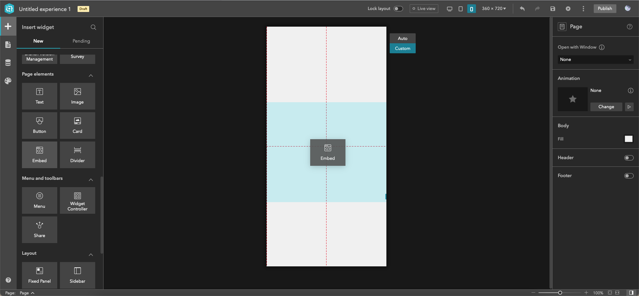Open the more options menu

[x=583, y=9]
